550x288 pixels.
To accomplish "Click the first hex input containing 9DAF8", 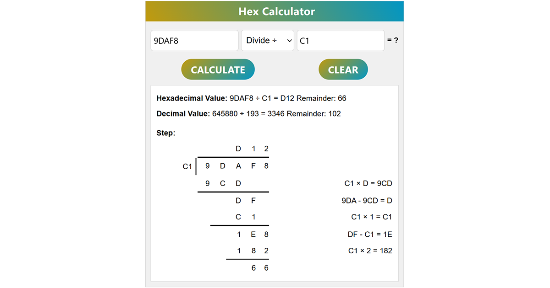I will click(194, 41).
